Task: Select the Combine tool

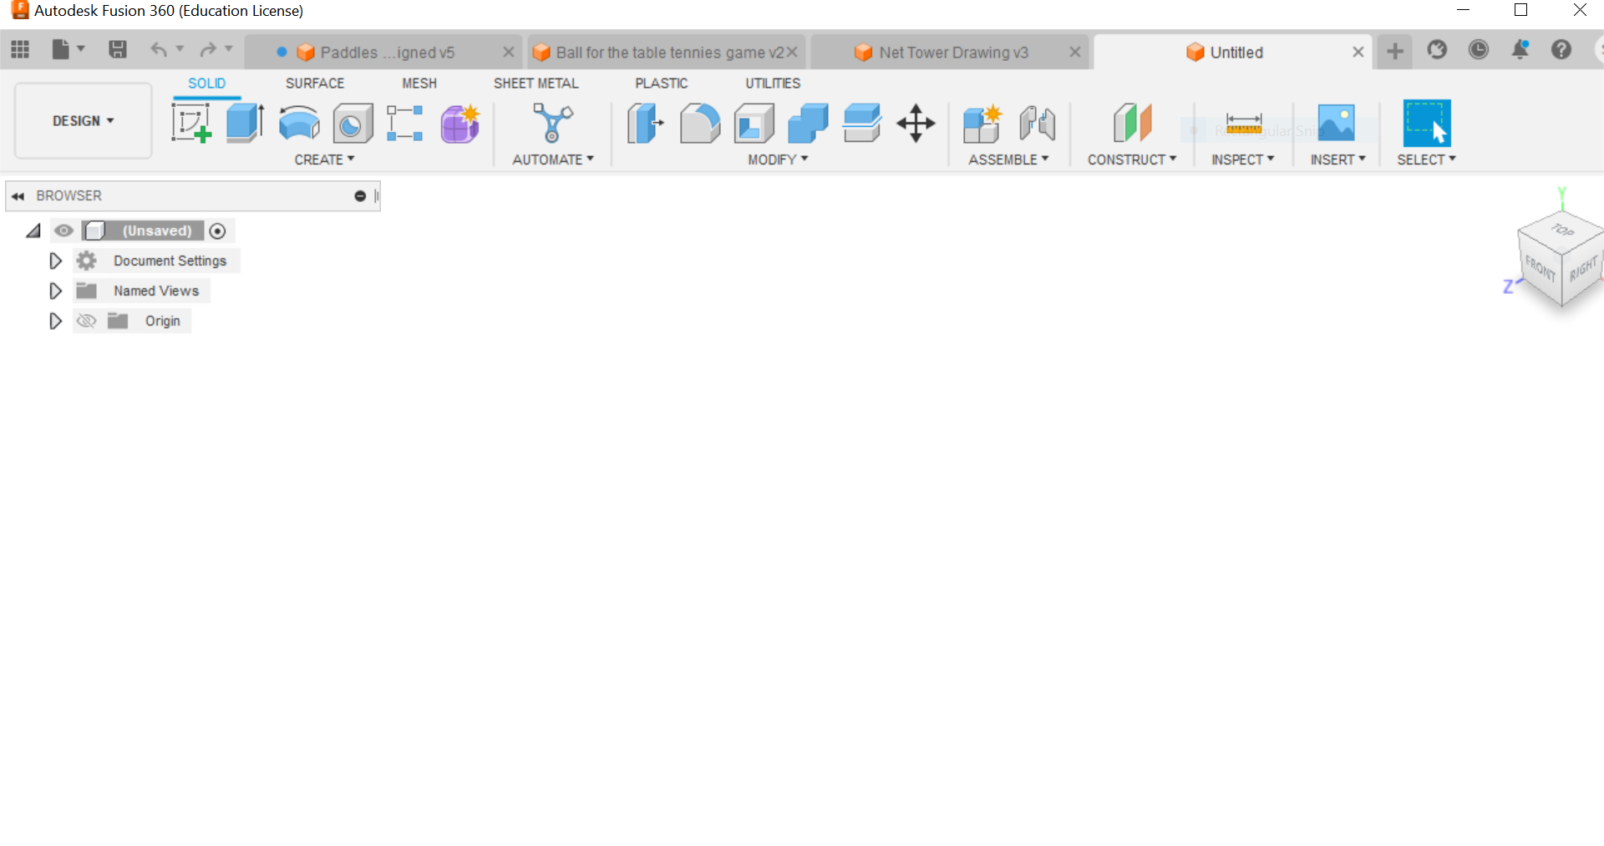Action: pos(808,123)
